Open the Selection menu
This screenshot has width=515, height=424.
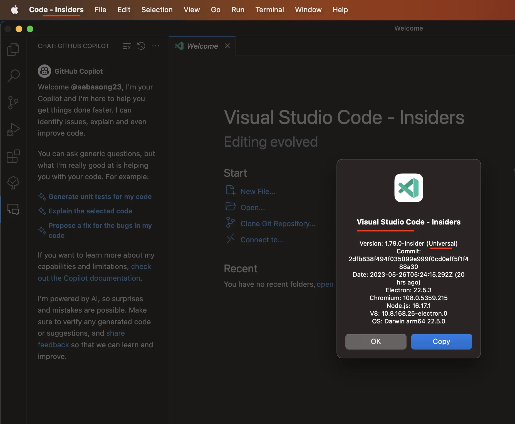click(x=157, y=10)
